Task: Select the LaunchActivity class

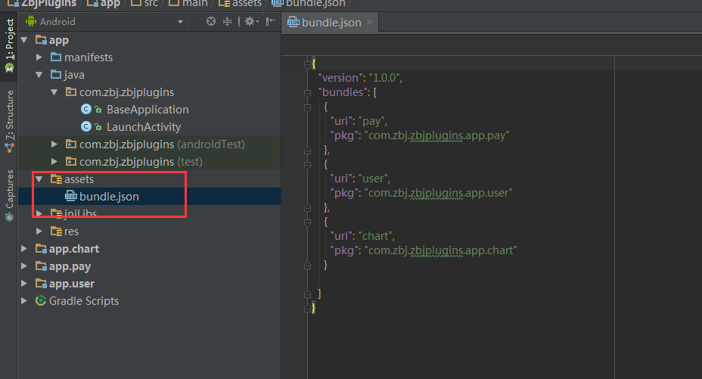Action: tap(143, 127)
